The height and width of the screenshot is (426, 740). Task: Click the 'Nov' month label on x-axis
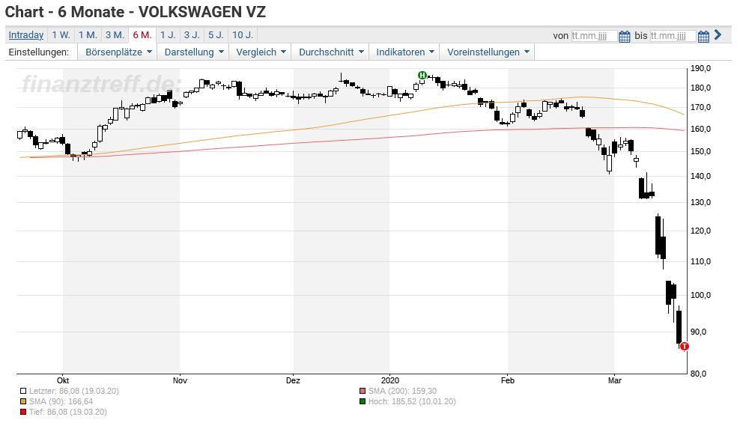tap(180, 380)
